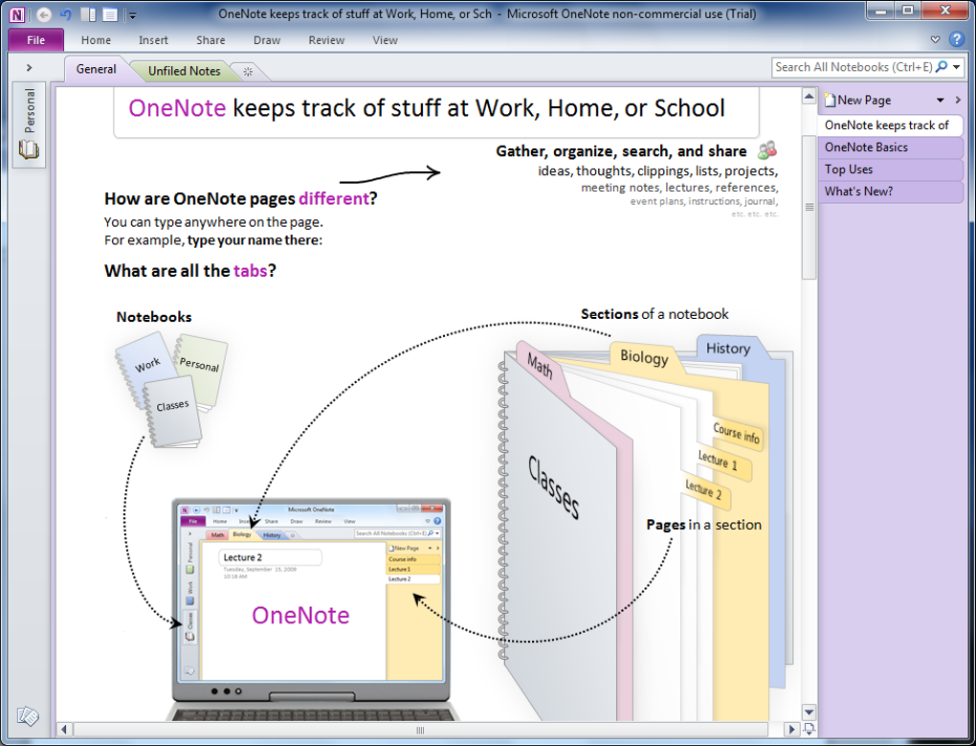
Task: Click the Create New Section tab icon
Action: pyautogui.click(x=248, y=71)
